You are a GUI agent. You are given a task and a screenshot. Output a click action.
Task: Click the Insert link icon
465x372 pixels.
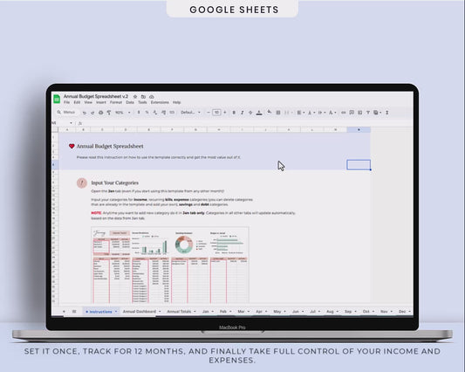pyautogui.click(x=344, y=113)
